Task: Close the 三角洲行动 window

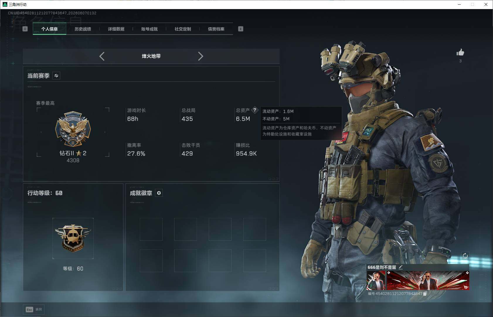Action: [486, 4]
